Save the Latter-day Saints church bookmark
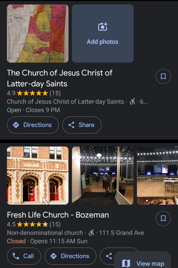 [x=163, y=76]
